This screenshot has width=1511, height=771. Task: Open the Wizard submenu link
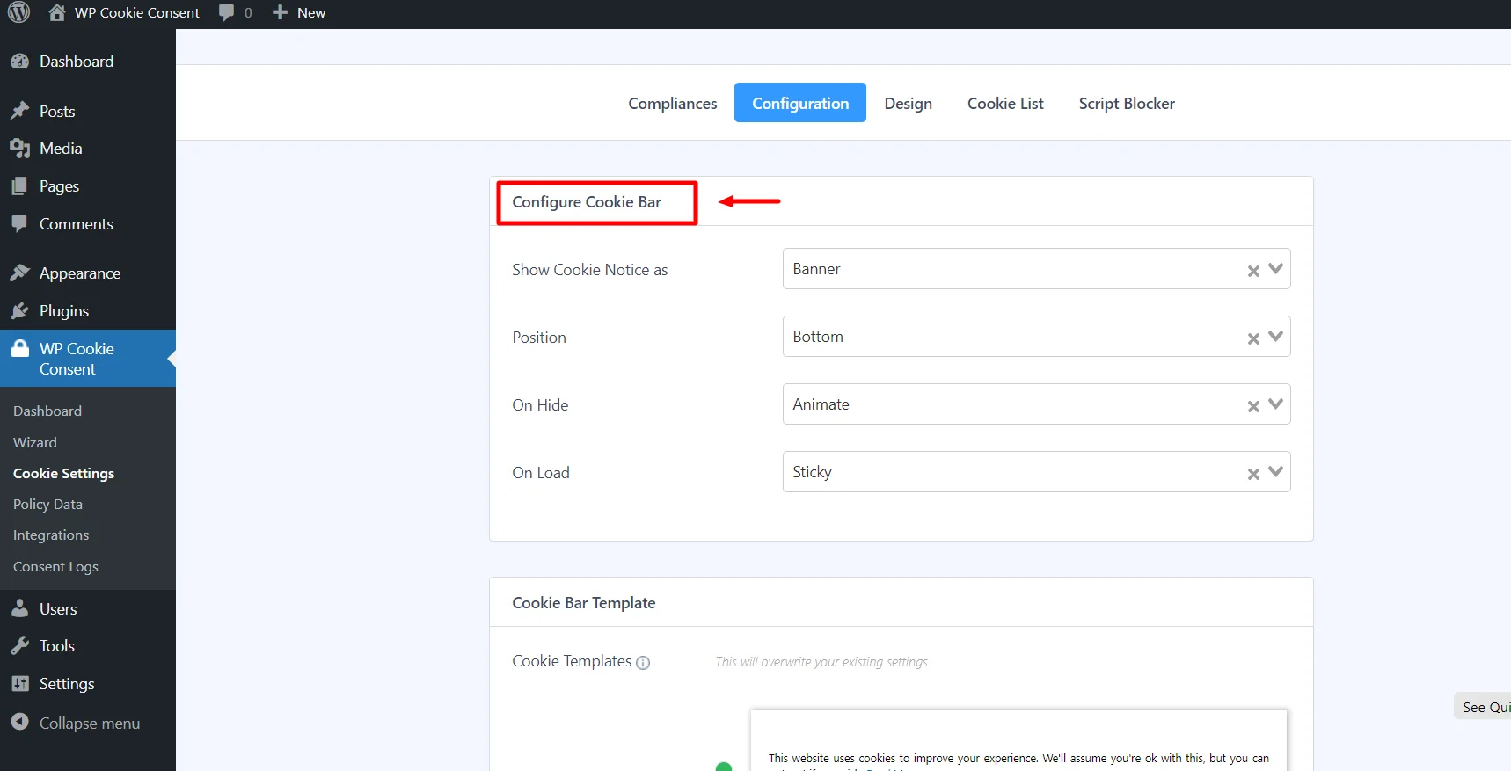pos(35,442)
